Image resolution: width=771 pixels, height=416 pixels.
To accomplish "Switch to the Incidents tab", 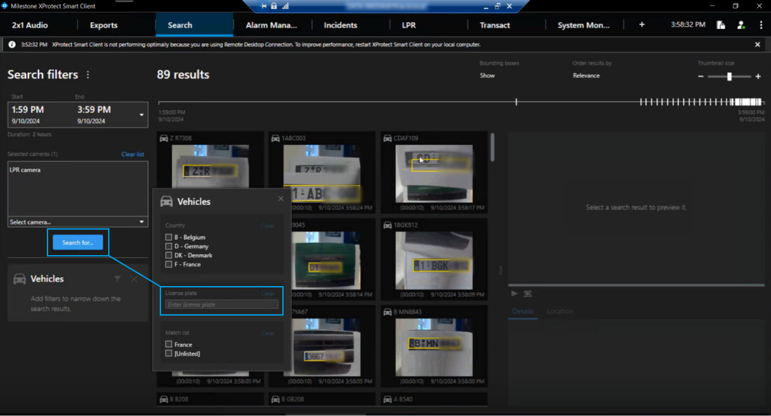I will (x=340, y=25).
